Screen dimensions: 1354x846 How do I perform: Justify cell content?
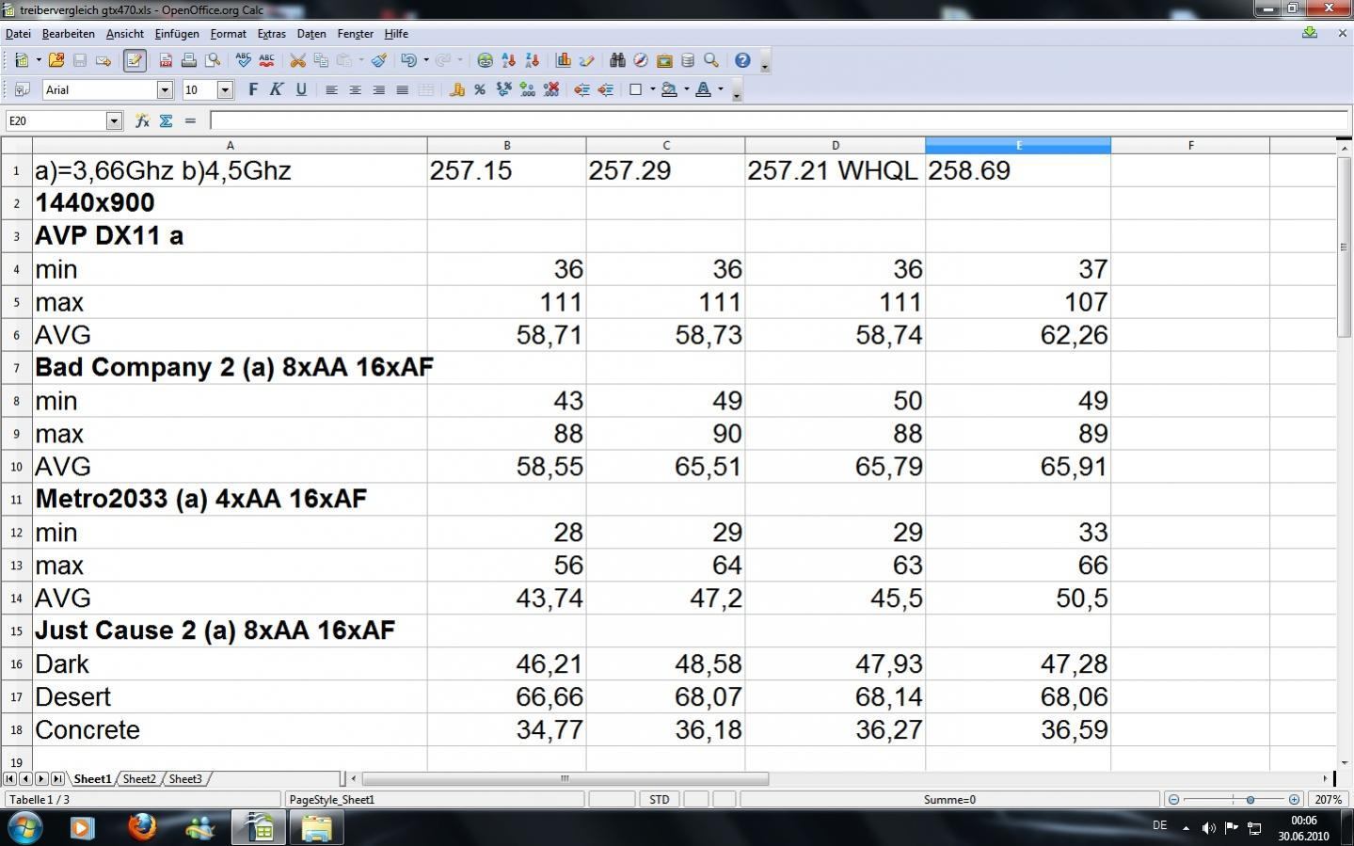pos(402,89)
